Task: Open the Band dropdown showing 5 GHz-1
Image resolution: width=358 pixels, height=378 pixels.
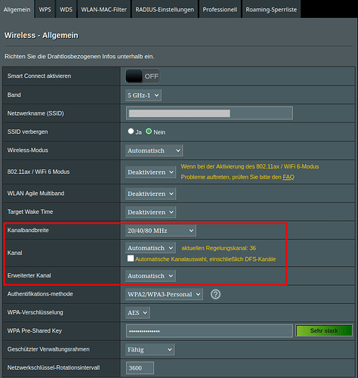Action: click(x=144, y=95)
